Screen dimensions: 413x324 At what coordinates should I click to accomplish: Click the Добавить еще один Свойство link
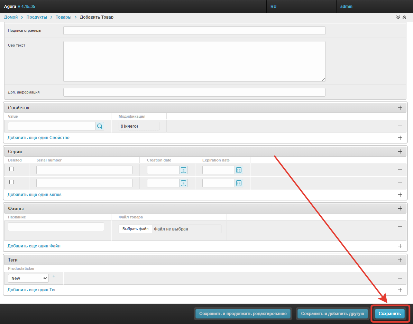(x=38, y=138)
